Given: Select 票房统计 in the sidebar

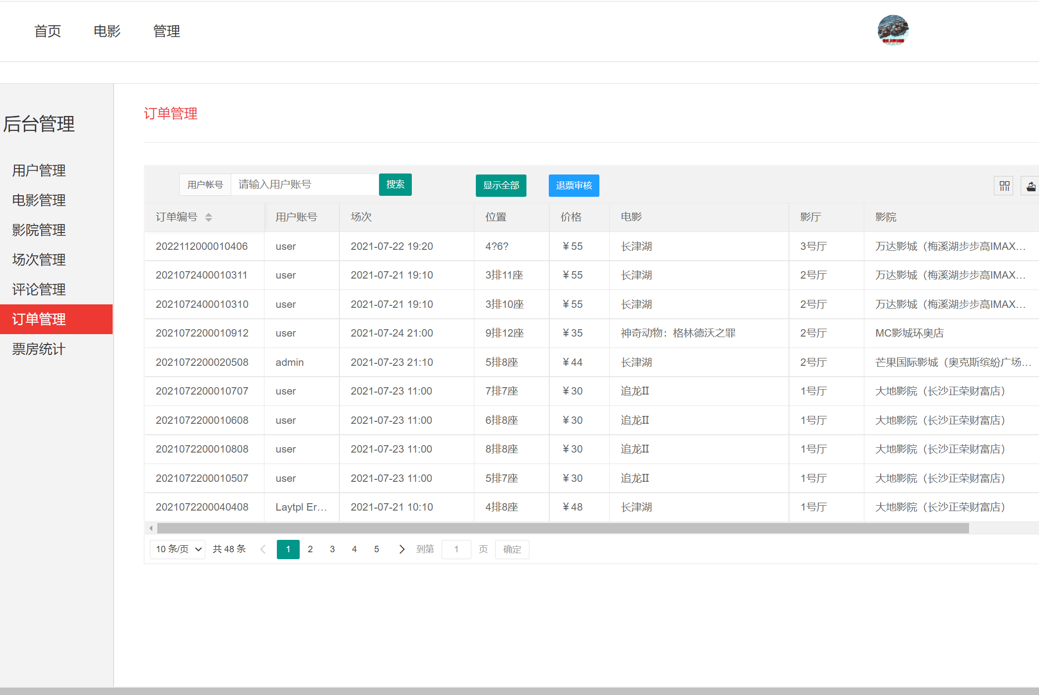Looking at the screenshot, I should coord(39,349).
